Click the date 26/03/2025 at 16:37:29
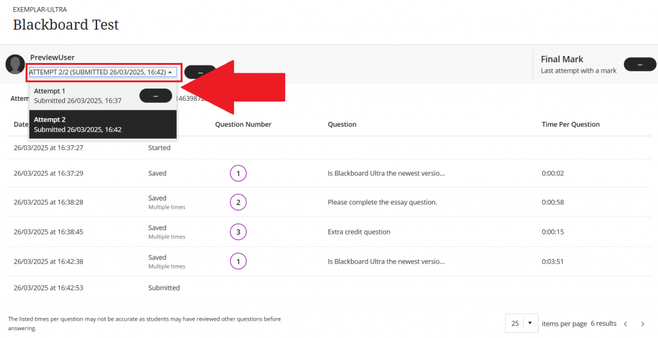This screenshot has height=338, width=658. pyautogui.click(x=48, y=173)
